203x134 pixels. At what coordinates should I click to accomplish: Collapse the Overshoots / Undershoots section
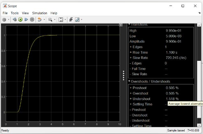tap(129, 81)
